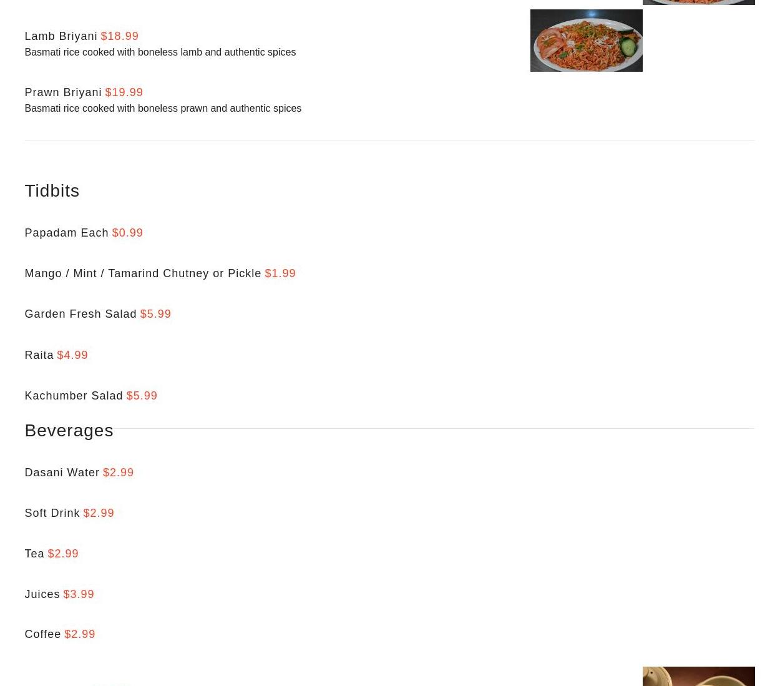Select the Lamb Briyani menu item
780x686 pixels.
click(x=61, y=36)
